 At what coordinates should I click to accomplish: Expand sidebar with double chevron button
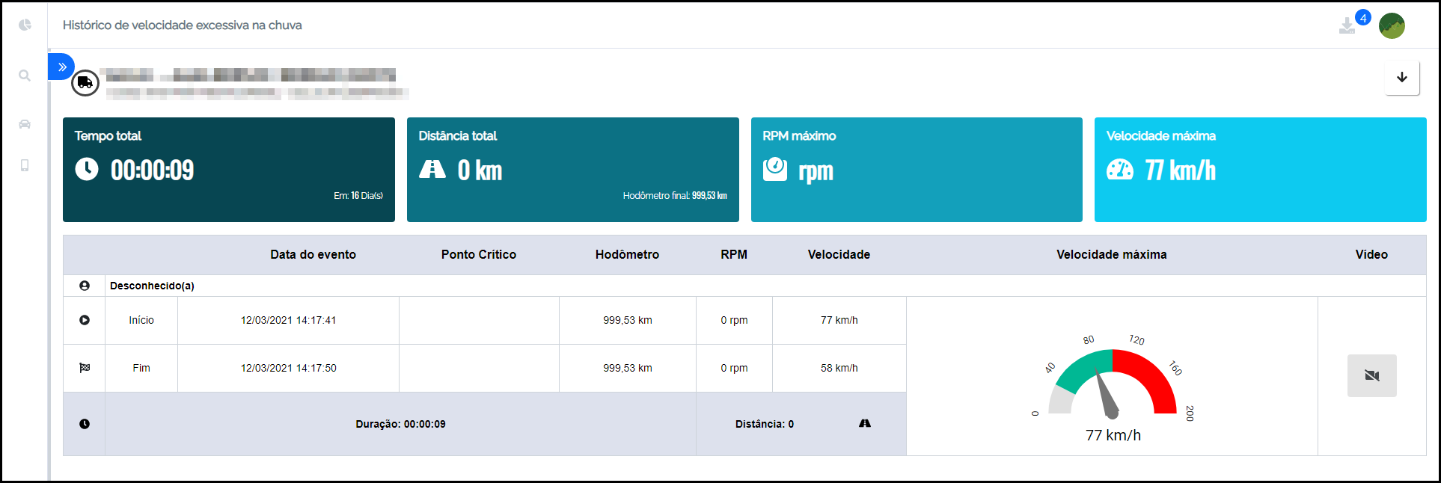[61, 67]
